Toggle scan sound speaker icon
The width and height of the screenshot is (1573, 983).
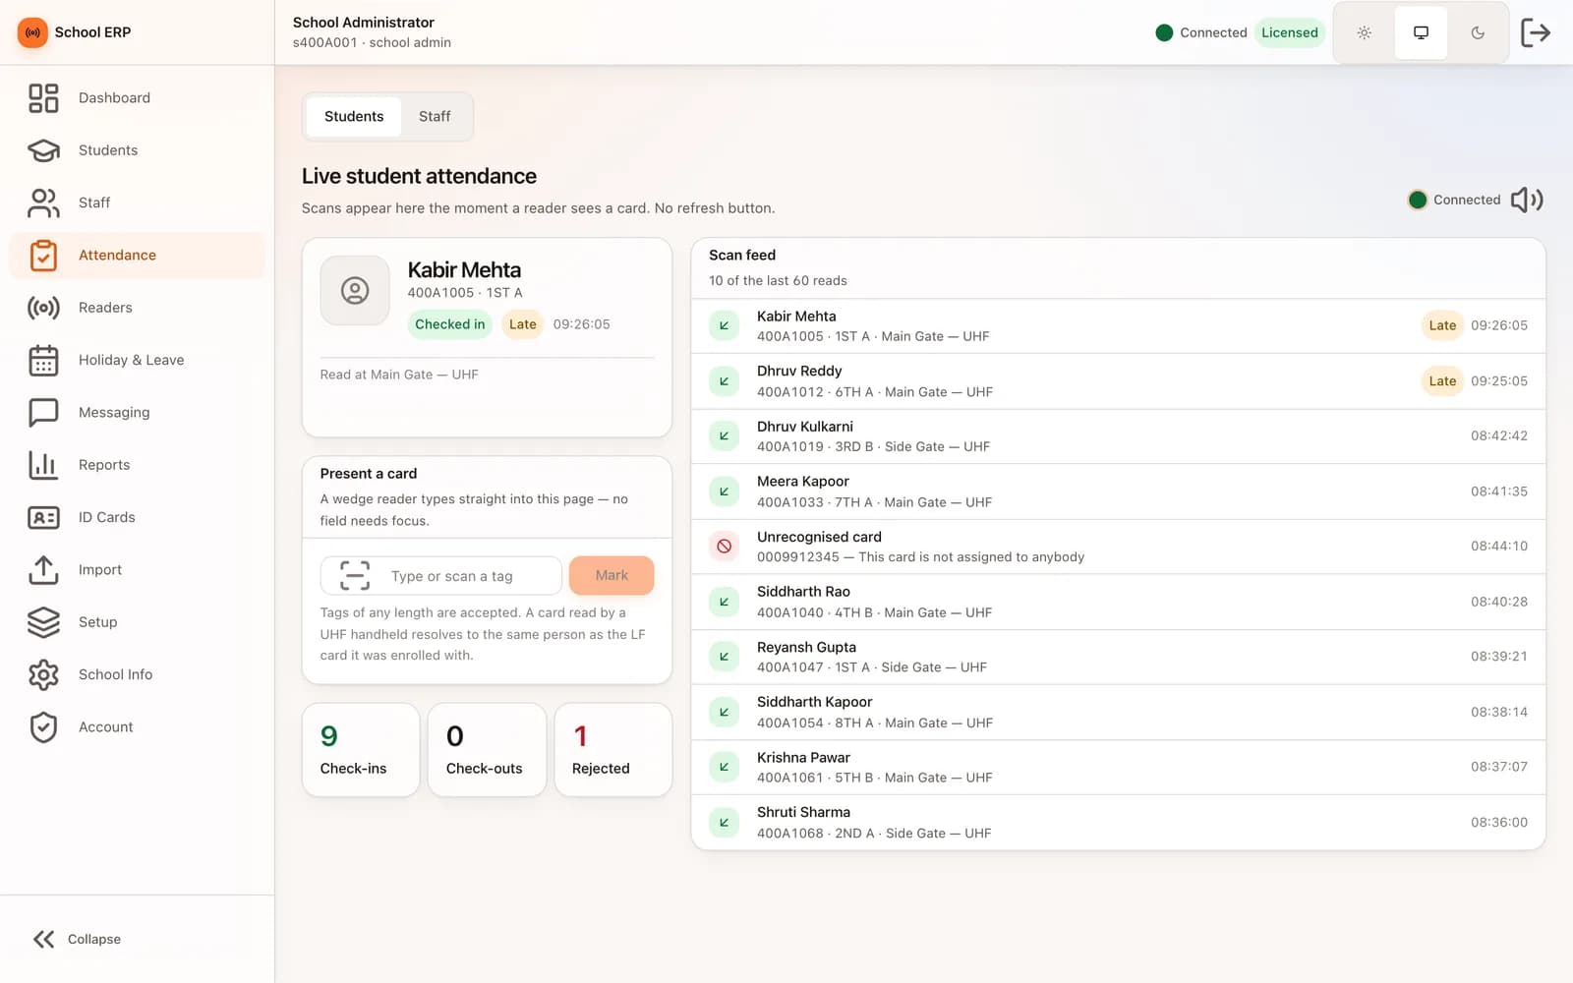(1527, 200)
